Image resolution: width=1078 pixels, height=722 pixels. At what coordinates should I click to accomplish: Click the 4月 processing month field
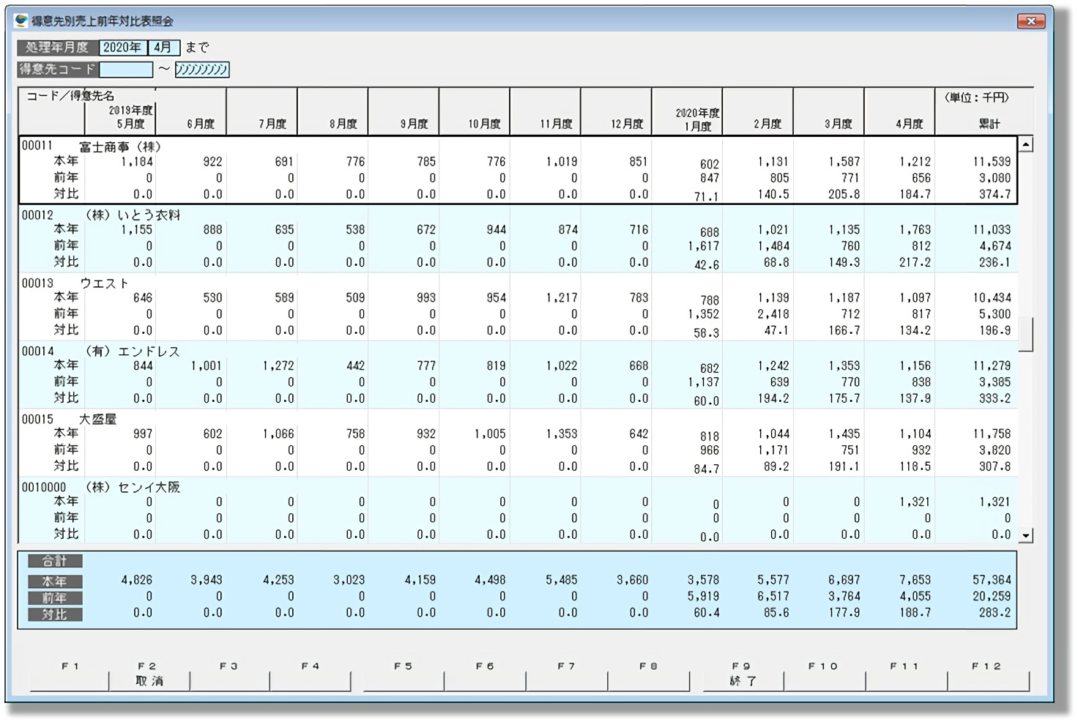[x=163, y=48]
